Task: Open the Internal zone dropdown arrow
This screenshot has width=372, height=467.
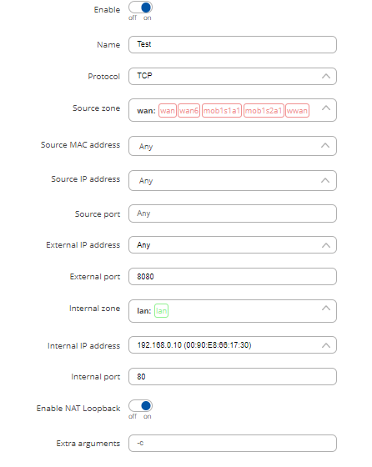Action: 326,308
